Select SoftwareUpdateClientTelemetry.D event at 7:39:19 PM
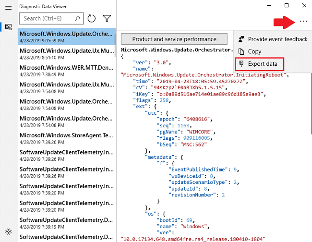This screenshot has height=242, width=312. (x=67, y=223)
